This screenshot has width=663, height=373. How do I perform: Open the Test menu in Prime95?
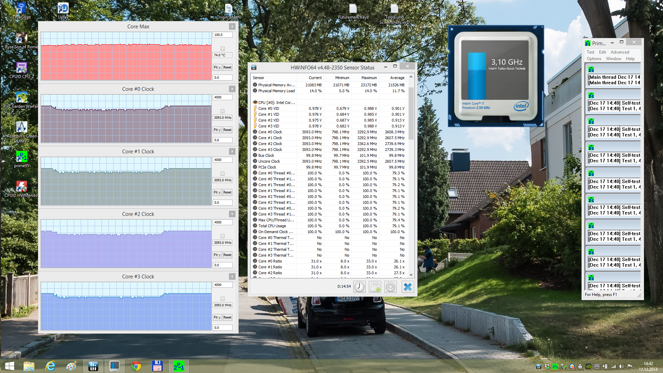tap(590, 52)
